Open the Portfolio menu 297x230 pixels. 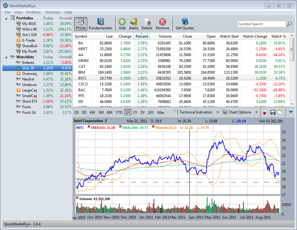click(34, 12)
